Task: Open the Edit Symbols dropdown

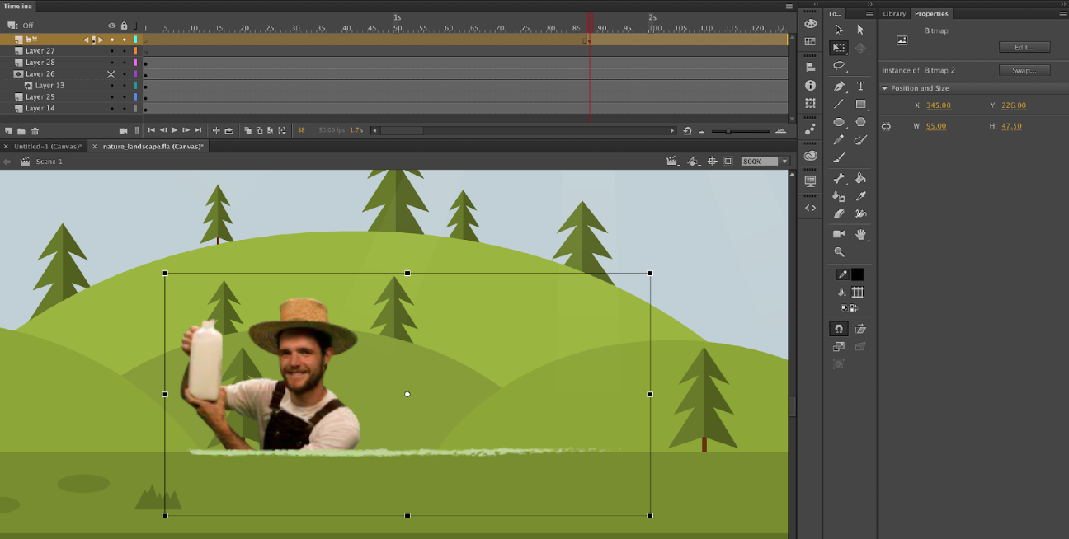Action: click(694, 162)
